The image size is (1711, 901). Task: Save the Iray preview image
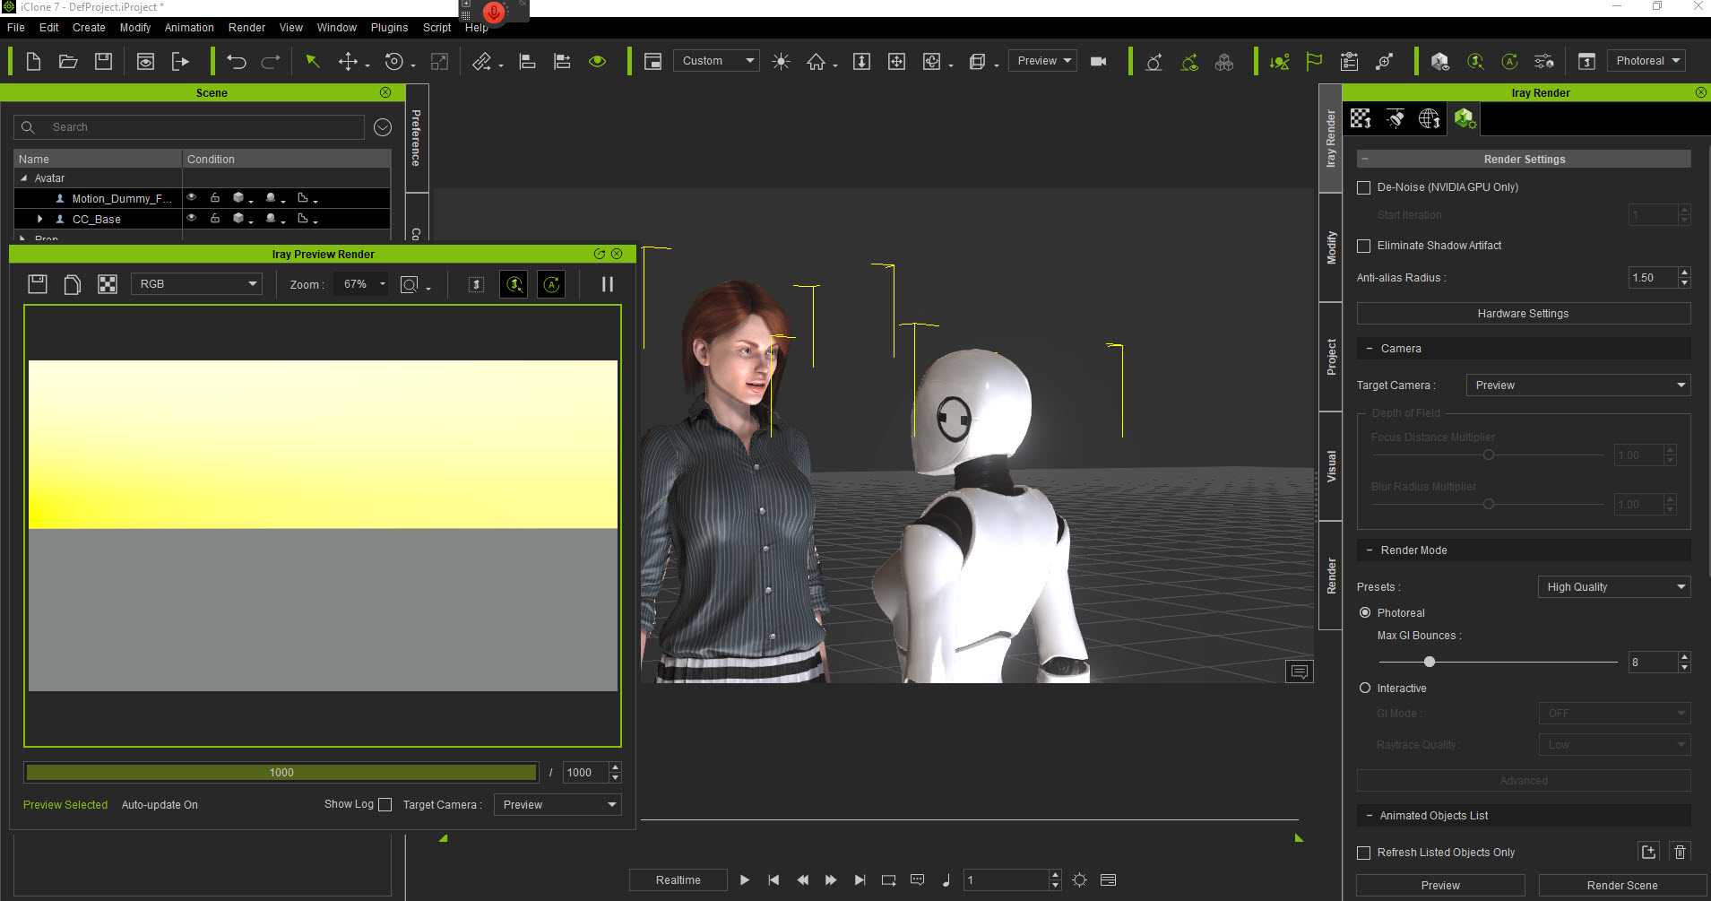pyautogui.click(x=38, y=284)
